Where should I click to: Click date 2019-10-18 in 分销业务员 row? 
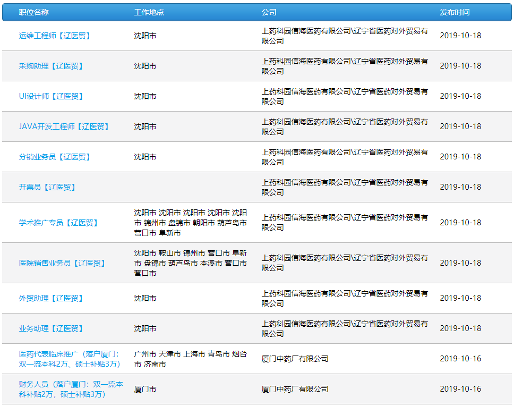coord(460,157)
